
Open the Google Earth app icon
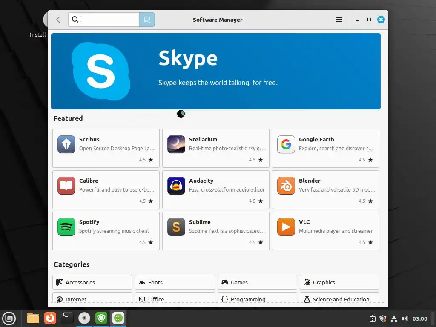coord(286,144)
